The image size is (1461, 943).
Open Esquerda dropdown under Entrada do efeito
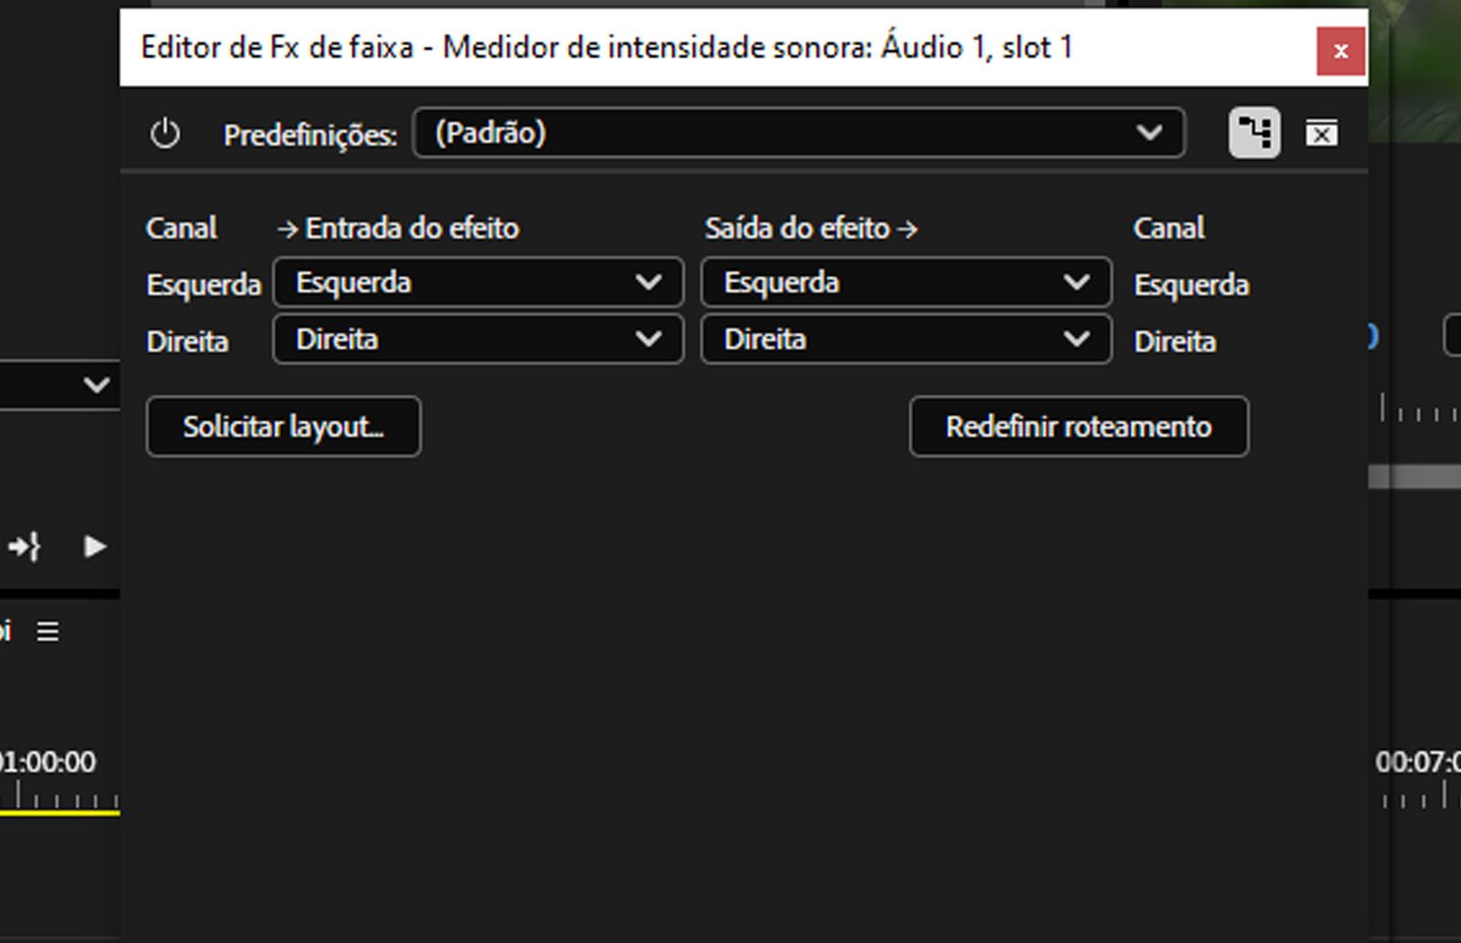click(478, 282)
